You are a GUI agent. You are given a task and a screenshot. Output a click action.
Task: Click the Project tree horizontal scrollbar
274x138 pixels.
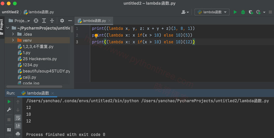pyautogui.click(x=34, y=87)
